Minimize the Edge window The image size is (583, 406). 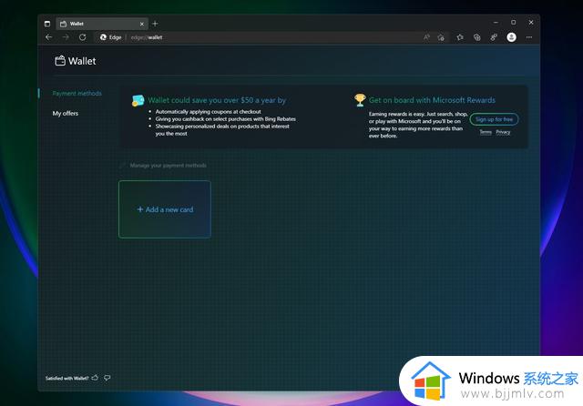pyautogui.click(x=496, y=23)
